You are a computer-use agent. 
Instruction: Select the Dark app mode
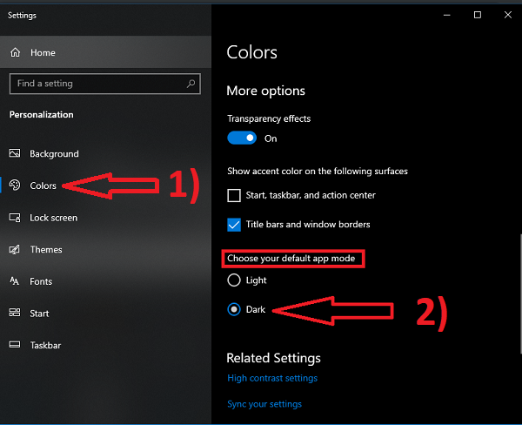pyautogui.click(x=234, y=309)
